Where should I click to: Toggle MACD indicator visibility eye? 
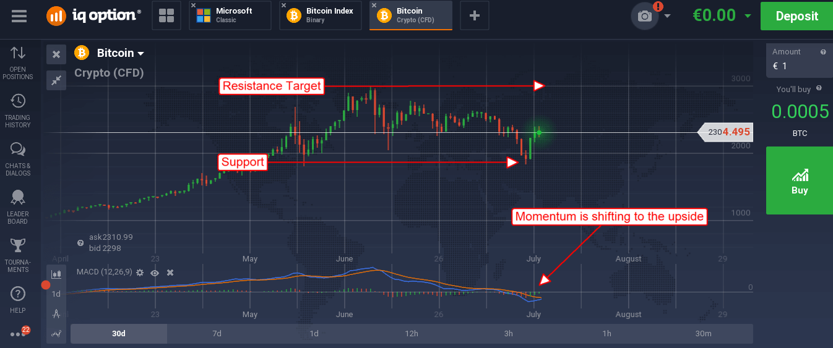click(155, 273)
